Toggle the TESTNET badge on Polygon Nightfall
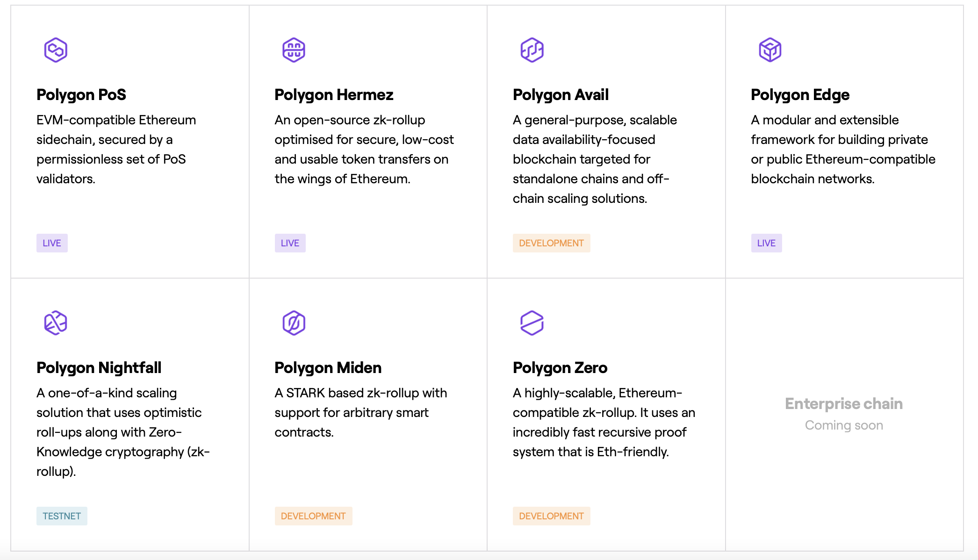 point(62,516)
